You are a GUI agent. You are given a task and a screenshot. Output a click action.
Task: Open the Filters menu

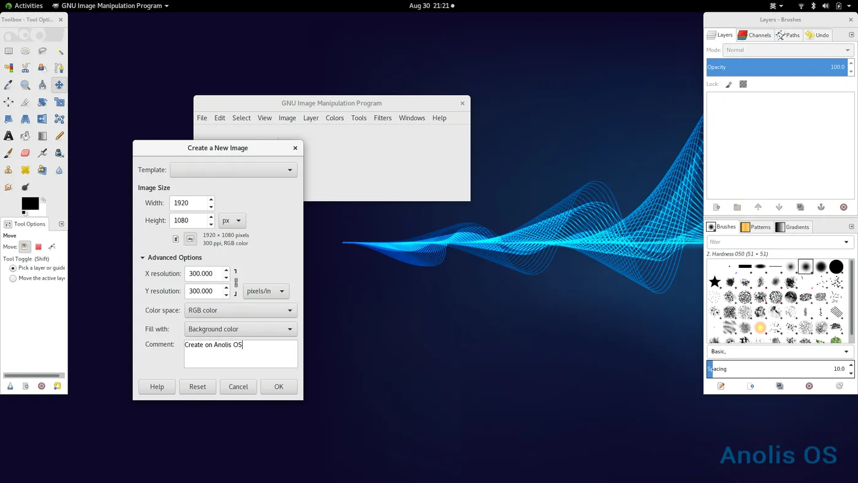382,118
